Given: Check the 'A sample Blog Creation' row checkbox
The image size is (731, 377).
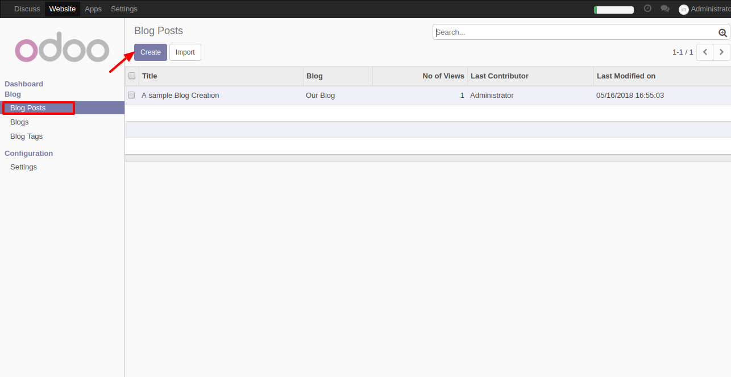Looking at the screenshot, I should (131, 95).
